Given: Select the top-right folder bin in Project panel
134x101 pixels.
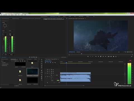Looking at the screenshot, I should click(x=32, y=63).
